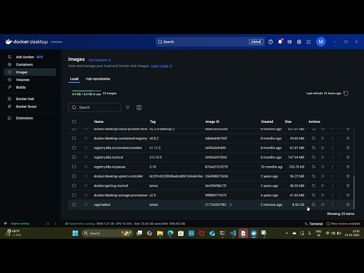Copy the ragchatbot image ID

(230, 205)
